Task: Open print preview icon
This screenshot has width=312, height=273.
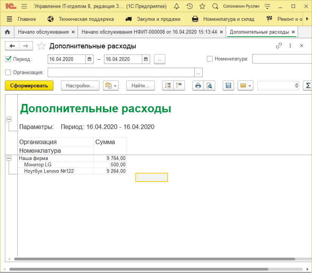Action: 209,86
